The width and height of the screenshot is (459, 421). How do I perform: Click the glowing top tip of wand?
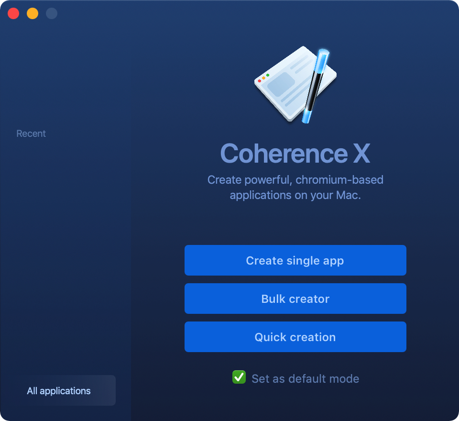click(323, 57)
